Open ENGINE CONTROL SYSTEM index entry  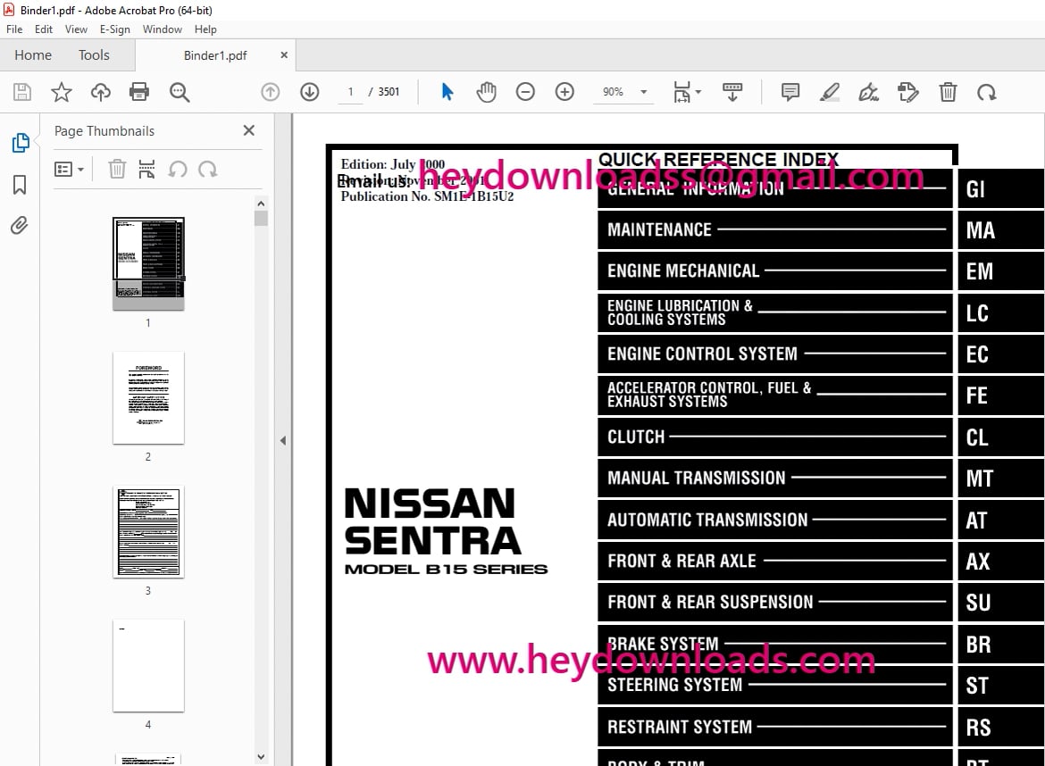775,354
